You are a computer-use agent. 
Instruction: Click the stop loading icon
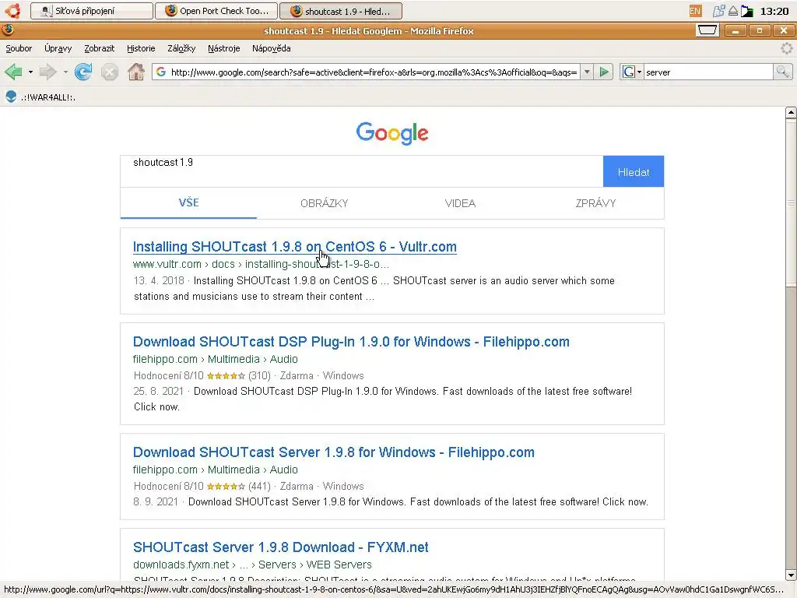[109, 72]
